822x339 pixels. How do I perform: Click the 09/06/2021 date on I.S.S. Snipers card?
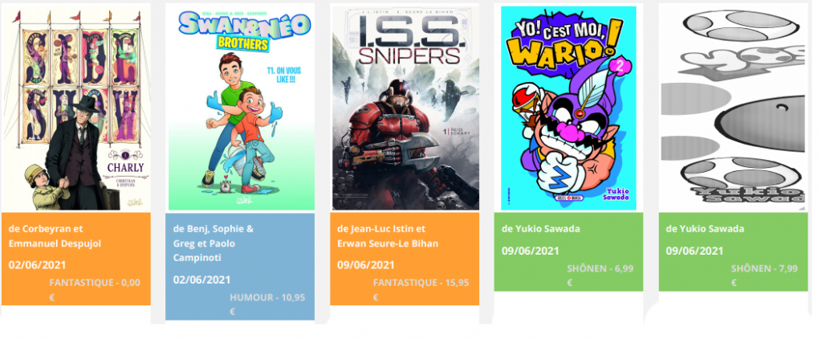[366, 265]
